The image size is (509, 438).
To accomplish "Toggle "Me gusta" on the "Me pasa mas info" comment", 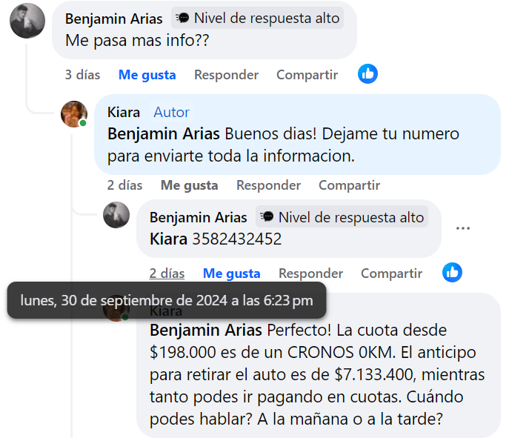I will pos(147,75).
